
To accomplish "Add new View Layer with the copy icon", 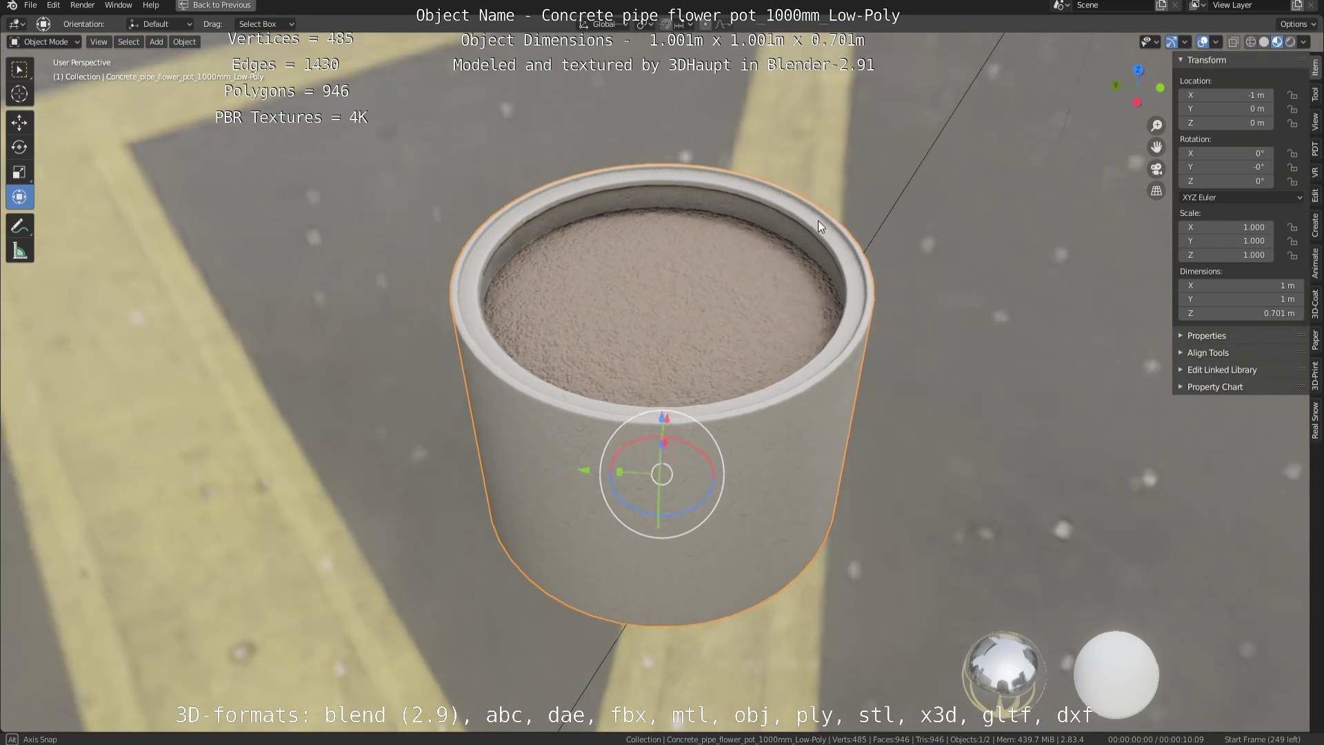I will (1296, 5).
